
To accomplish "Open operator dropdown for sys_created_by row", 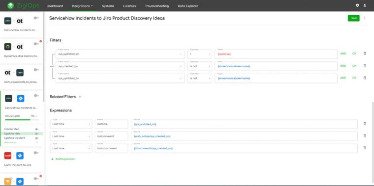I will tap(200, 66).
